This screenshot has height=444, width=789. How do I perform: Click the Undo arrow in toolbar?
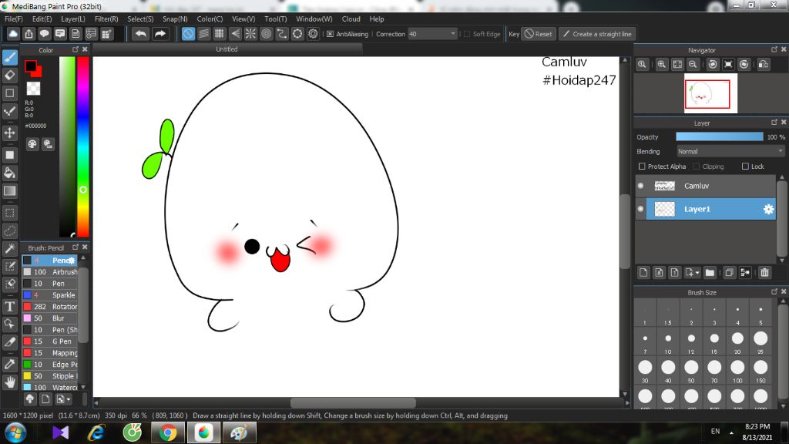[140, 34]
